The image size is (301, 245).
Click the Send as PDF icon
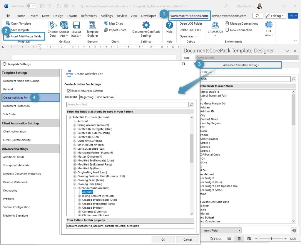point(64,25)
